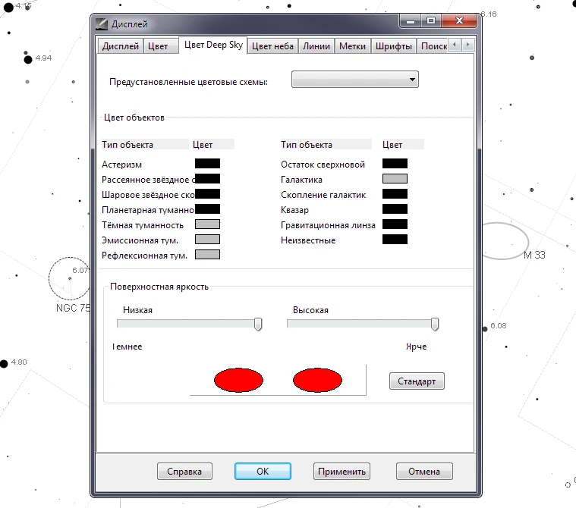The width and height of the screenshot is (576, 508).
Task: Open the Линии tab
Action: tap(316, 46)
